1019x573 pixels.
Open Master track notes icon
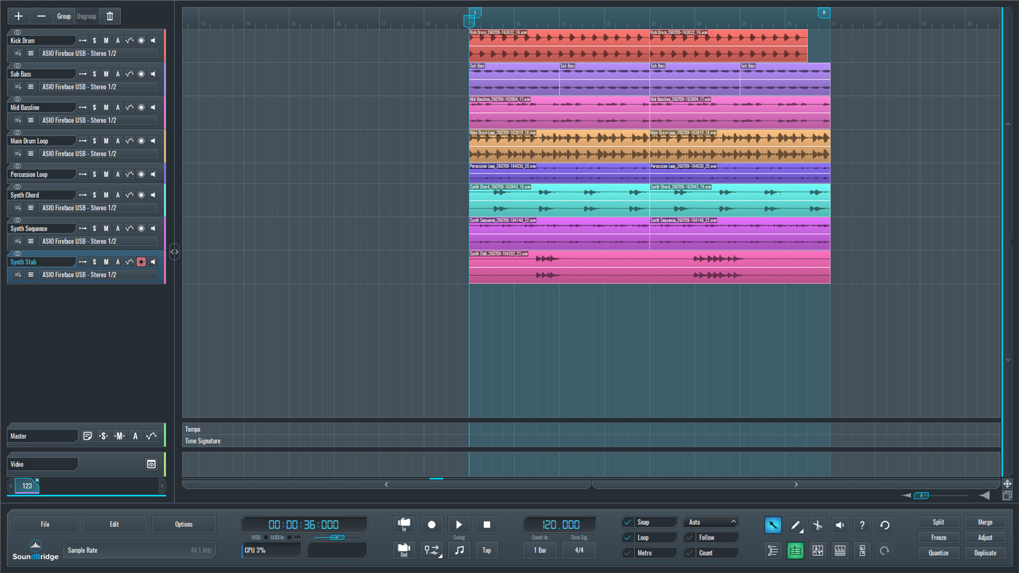(88, 436)
